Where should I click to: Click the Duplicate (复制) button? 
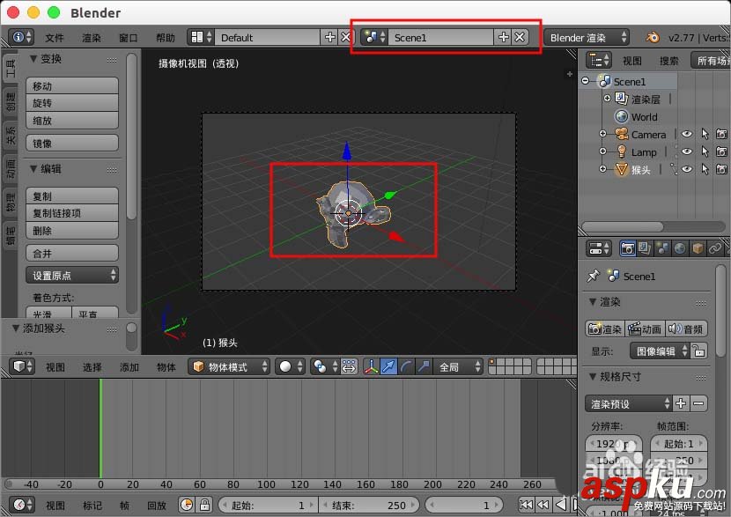(72, 196)
